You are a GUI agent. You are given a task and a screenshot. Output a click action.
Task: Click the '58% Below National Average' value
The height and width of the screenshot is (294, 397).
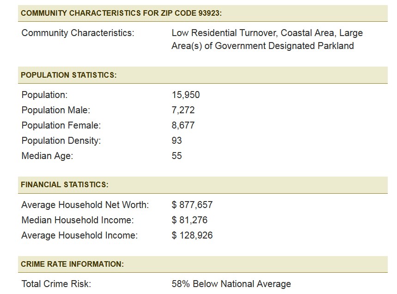coord(231,284)
